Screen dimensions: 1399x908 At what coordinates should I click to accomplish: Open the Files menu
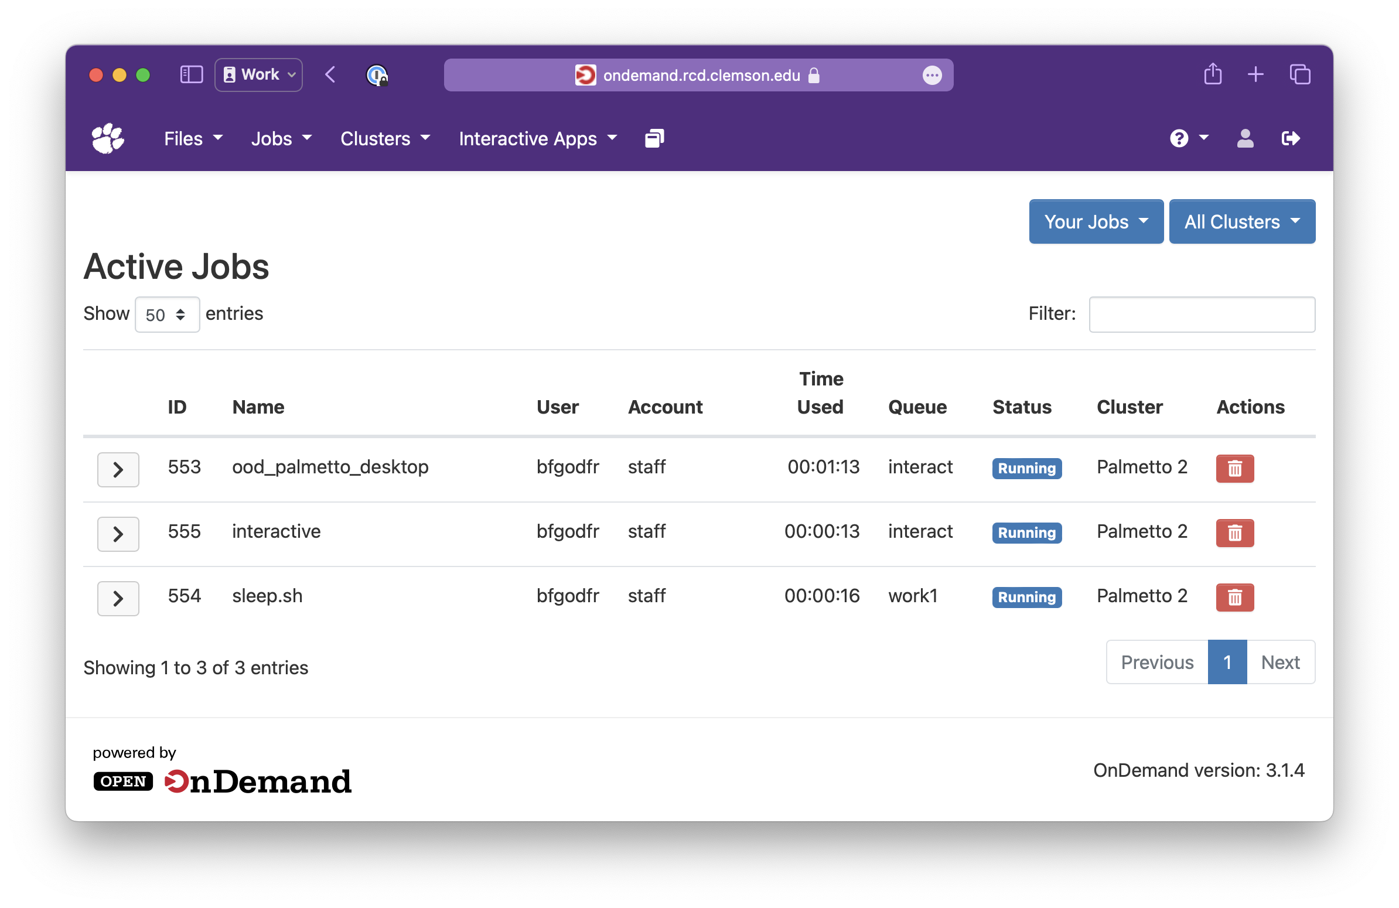click(x=193, y=139)
